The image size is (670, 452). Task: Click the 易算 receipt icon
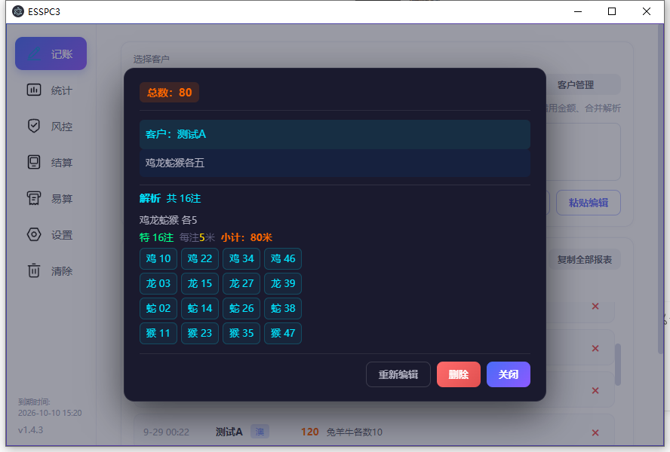[x=34, y=198]
